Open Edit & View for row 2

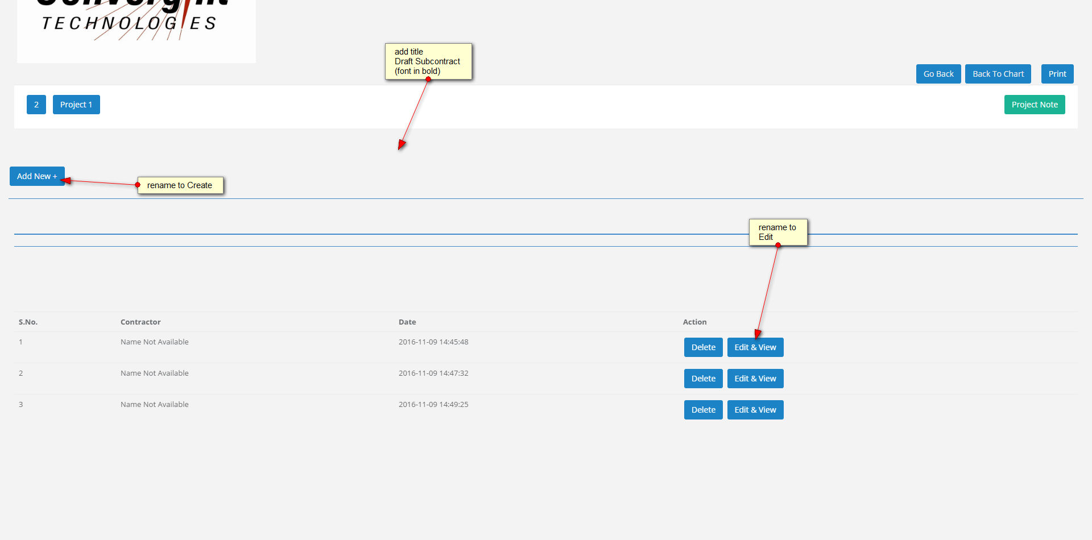[x=755, y=379]
